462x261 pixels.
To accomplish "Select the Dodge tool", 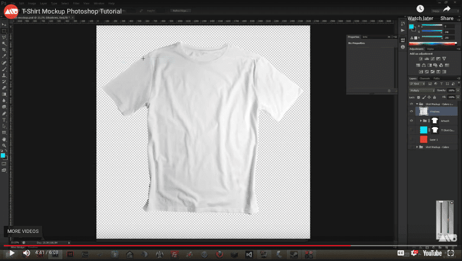I will pos(4,107).
